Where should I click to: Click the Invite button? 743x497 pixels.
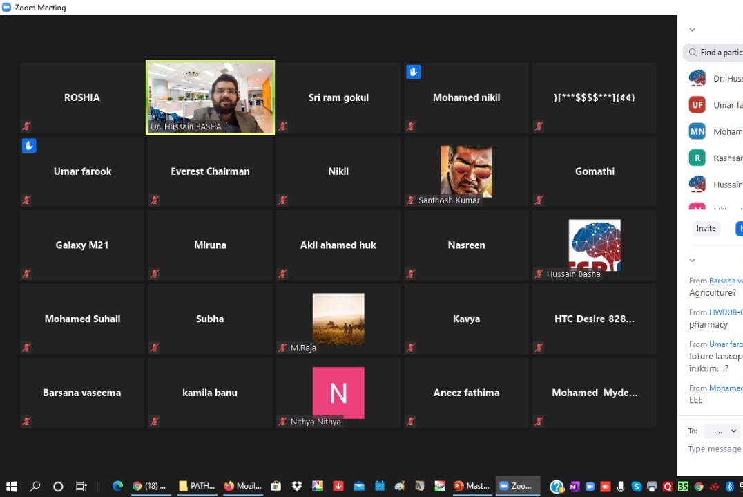click(x=706, y=229)
